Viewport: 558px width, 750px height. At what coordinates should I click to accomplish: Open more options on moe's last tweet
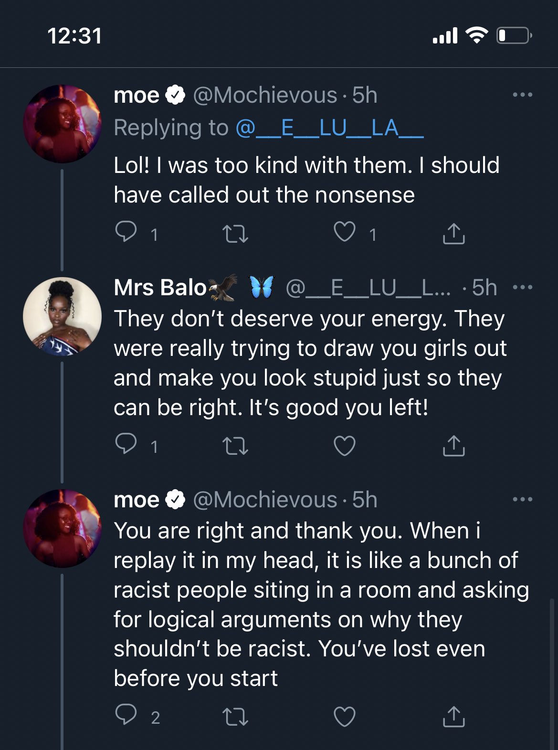point(522,500)
